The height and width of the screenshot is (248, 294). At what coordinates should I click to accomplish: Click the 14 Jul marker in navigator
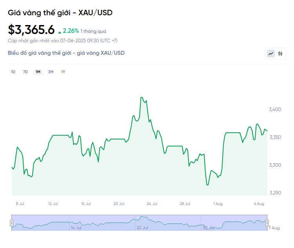pyautogui.click(x=76, y=228)
